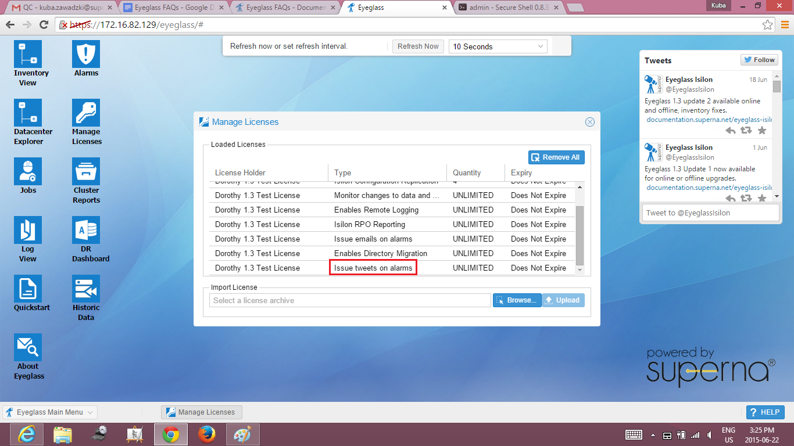This screenshot has height=446, width=794.
Task: Open the HELP button
Action: [x=765, y=412]
